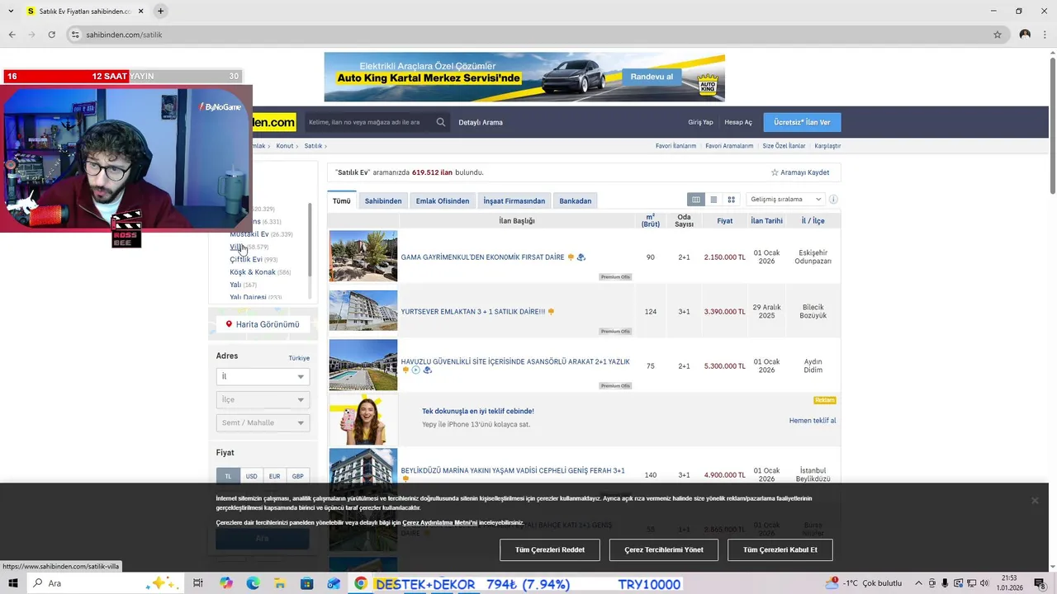Click Auto King Randevu al ad button

click(652, 77)
